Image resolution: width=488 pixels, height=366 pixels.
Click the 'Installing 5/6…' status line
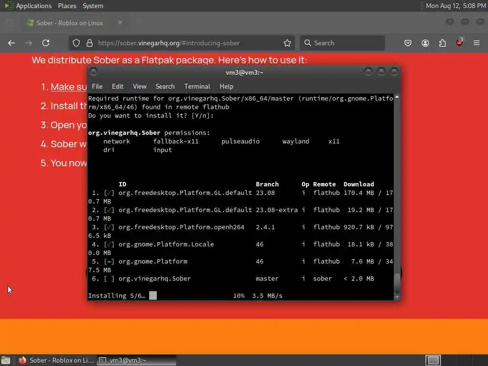point(117,295)
